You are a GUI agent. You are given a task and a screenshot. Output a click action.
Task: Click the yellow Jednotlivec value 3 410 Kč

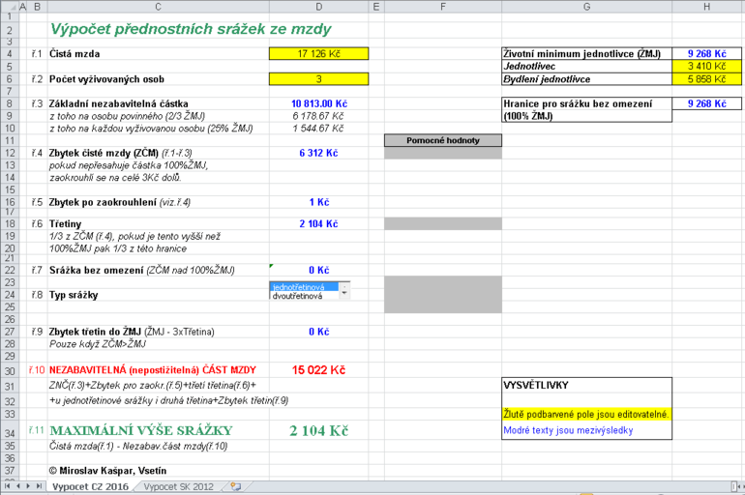(707, 66)
